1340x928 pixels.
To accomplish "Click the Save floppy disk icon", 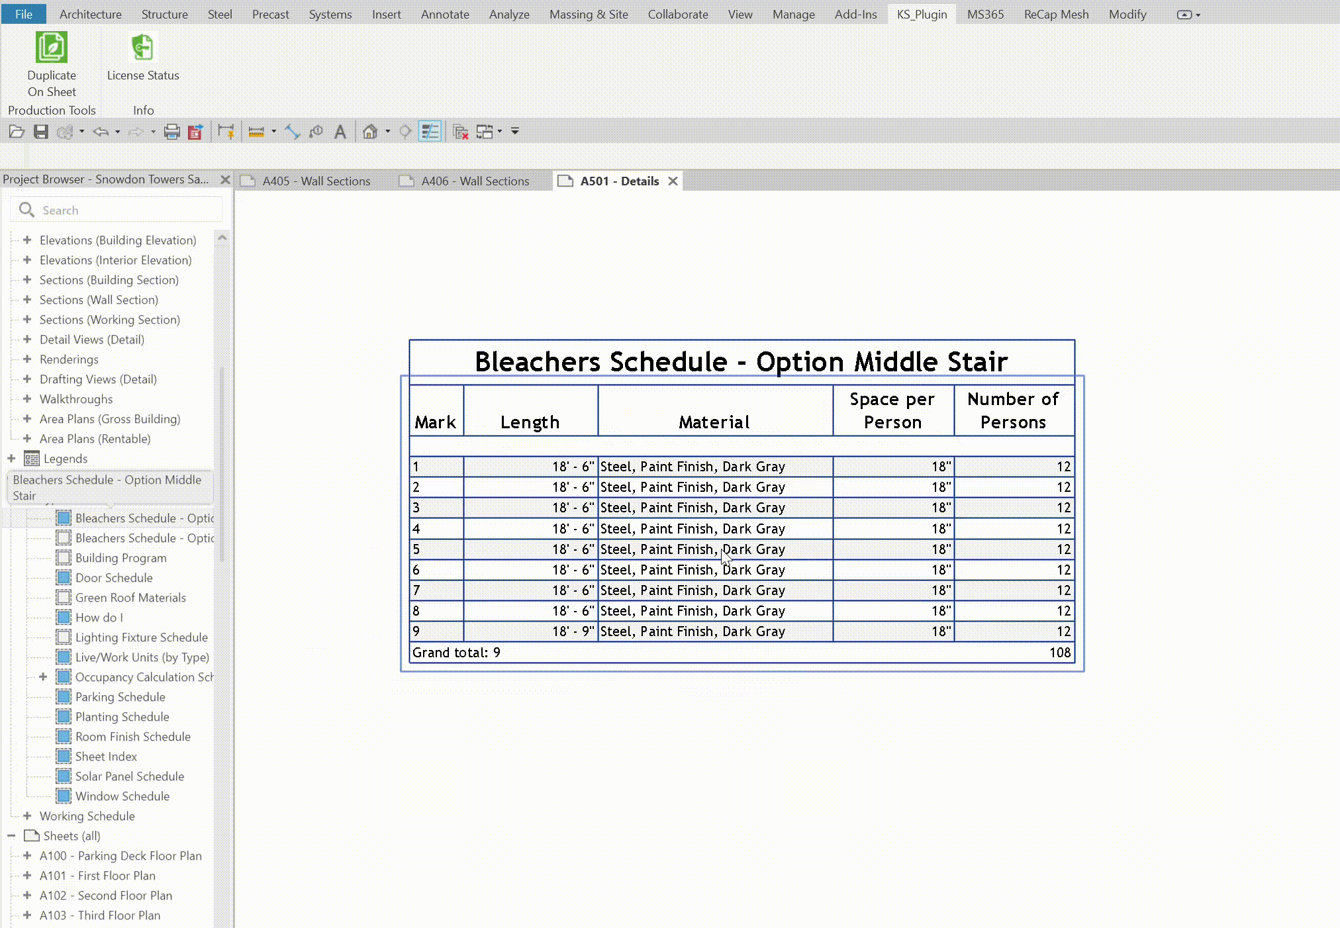I will coord(41,132).
